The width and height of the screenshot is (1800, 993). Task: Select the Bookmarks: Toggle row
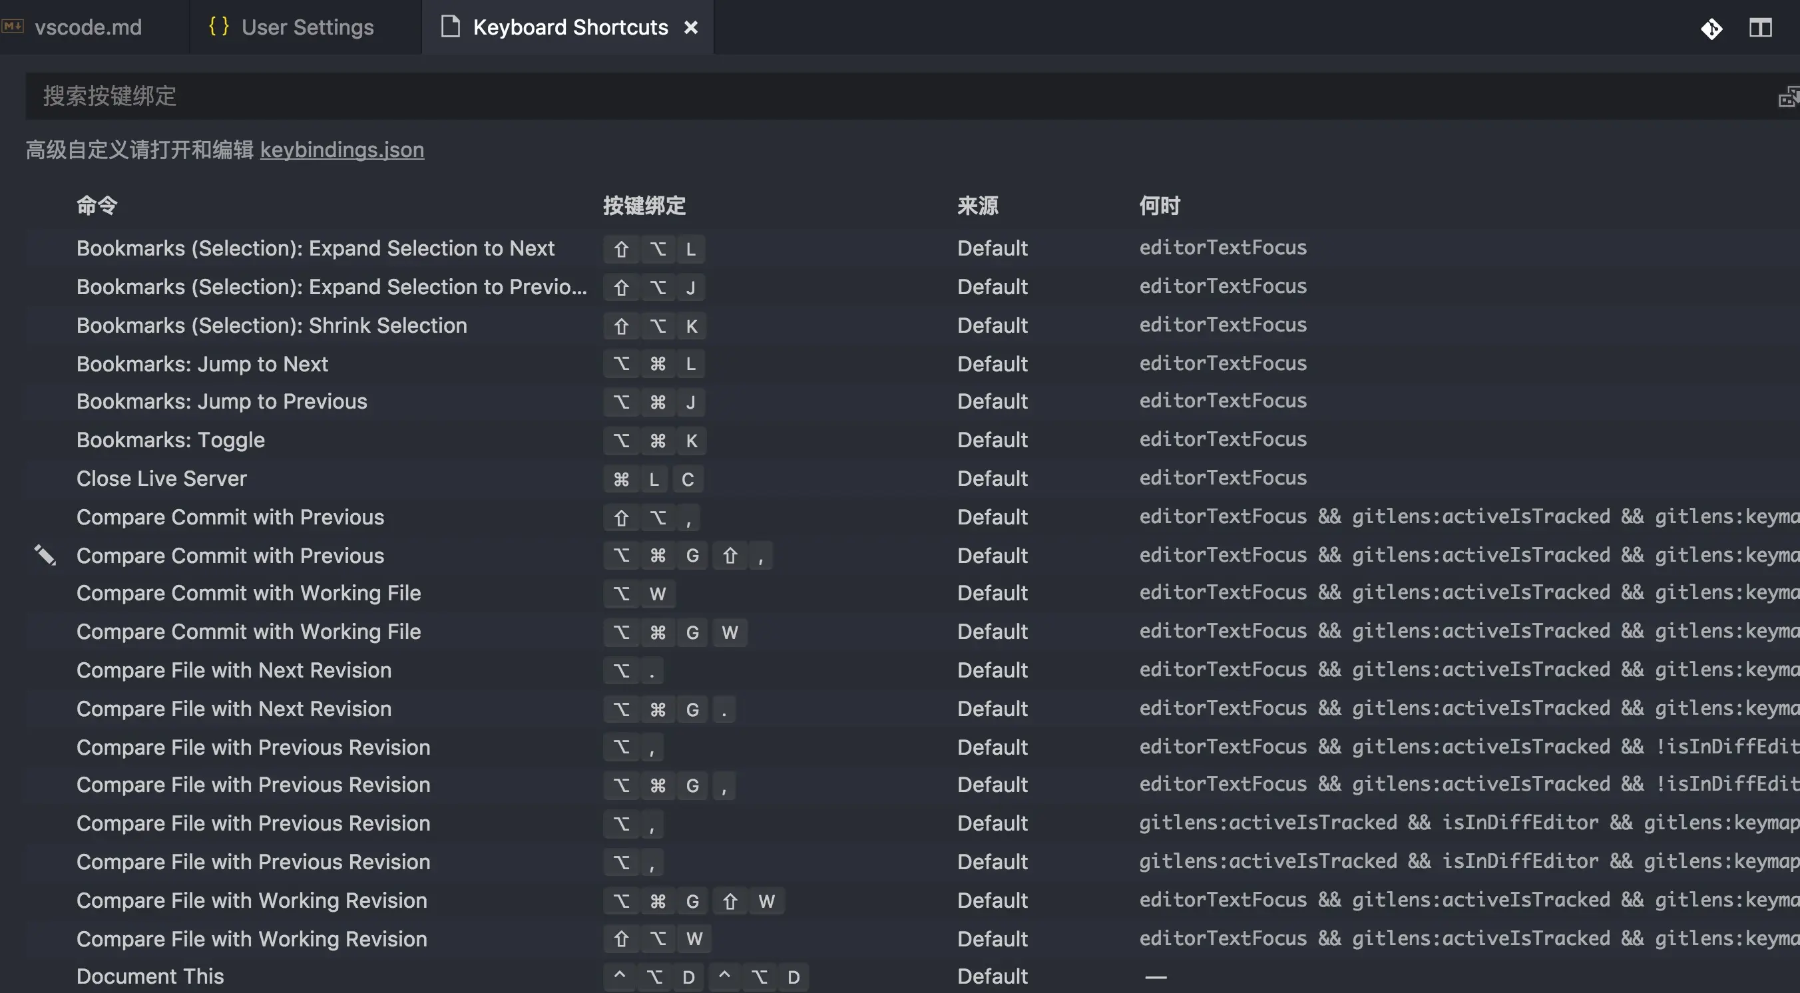tap(170, 440)
